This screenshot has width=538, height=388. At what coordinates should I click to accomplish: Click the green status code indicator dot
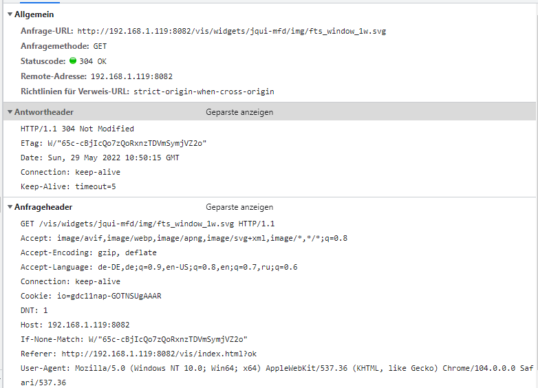[x=73, y=61]
